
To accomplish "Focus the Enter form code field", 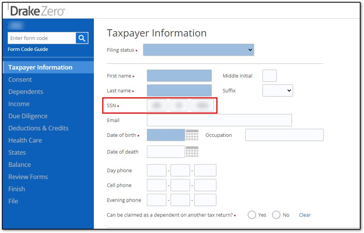I will (x=42, y=38).
